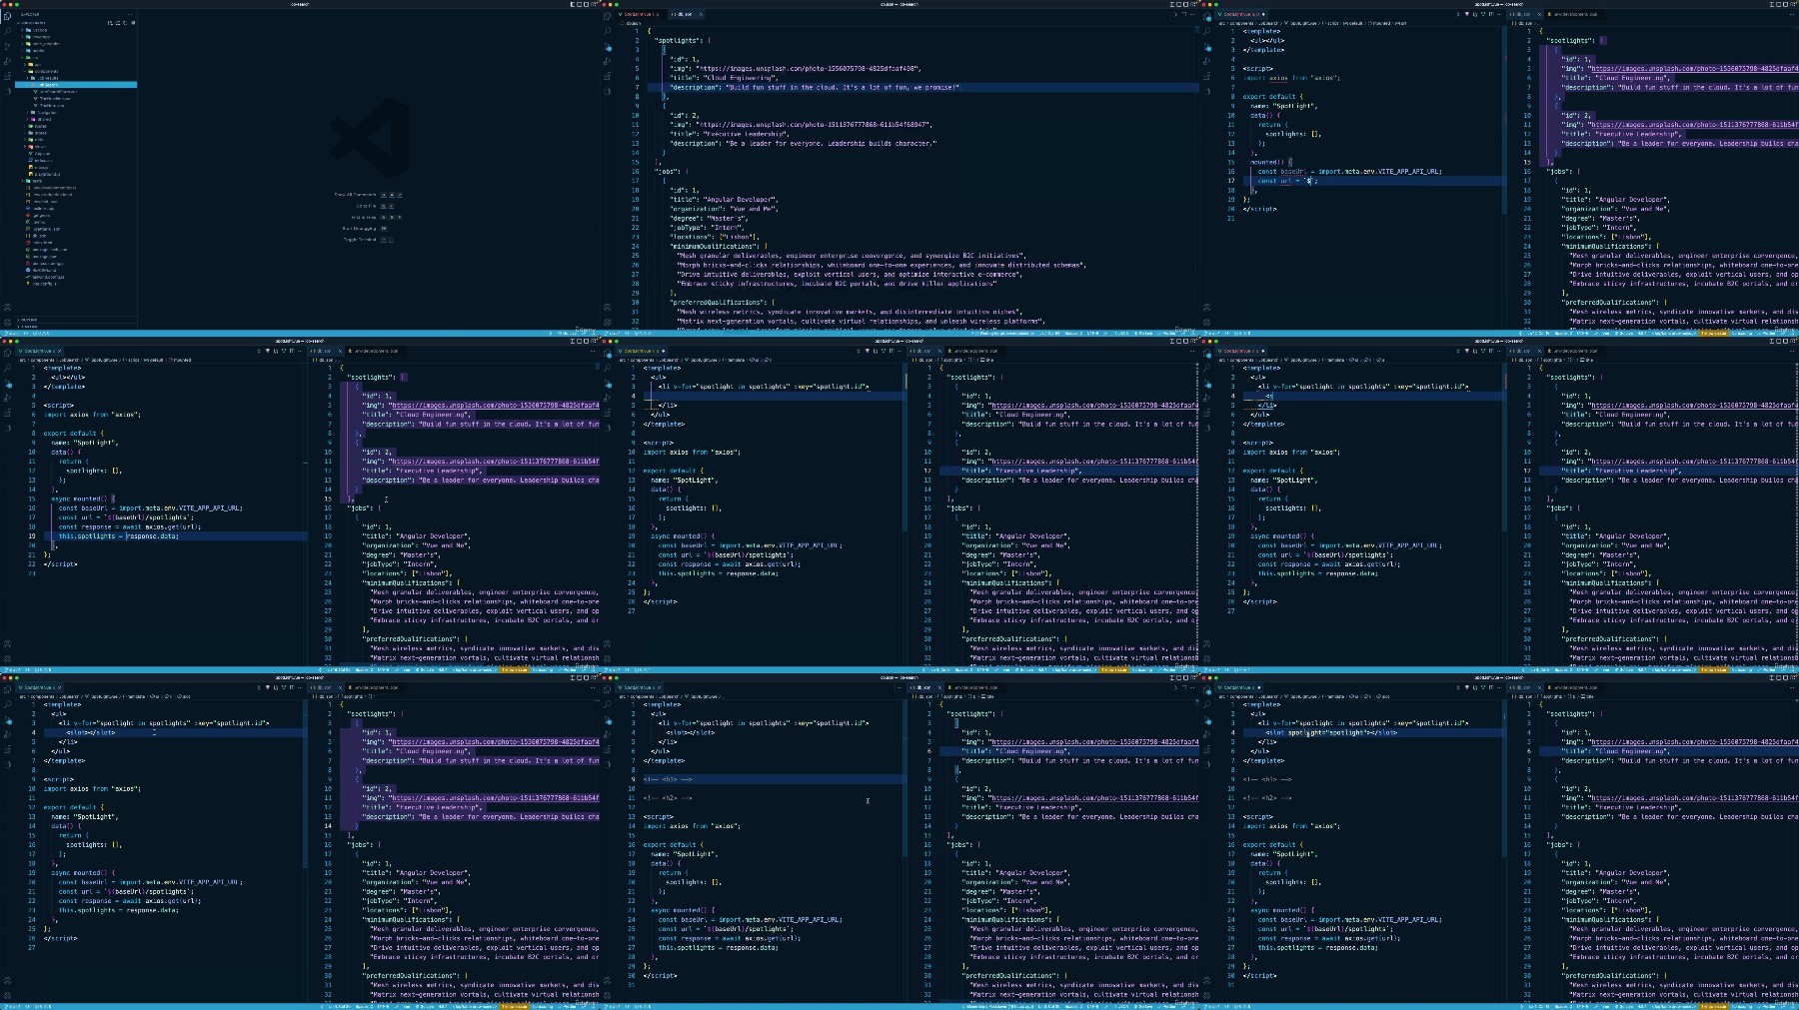Viewport: 1799px width, 1010px height.
Task: Split editor in single-editor db.json window
Action: 1184,14
